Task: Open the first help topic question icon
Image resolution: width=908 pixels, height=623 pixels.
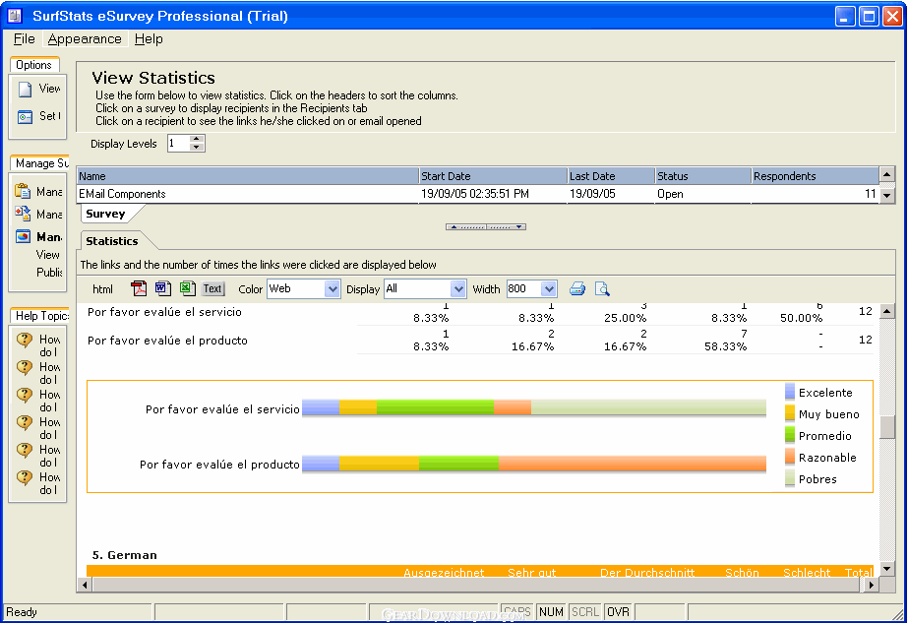Action: 26,340
